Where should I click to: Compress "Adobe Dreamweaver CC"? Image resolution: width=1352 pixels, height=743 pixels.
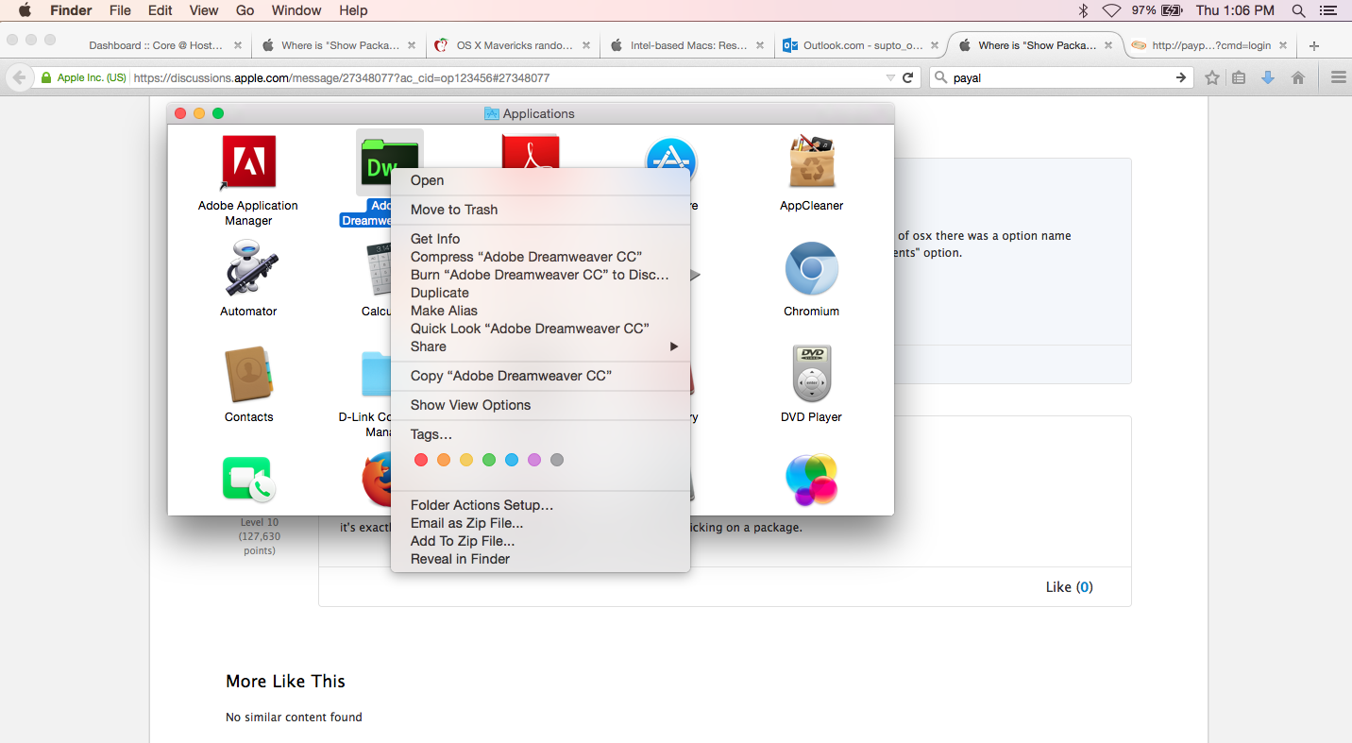tap(540, 257)
